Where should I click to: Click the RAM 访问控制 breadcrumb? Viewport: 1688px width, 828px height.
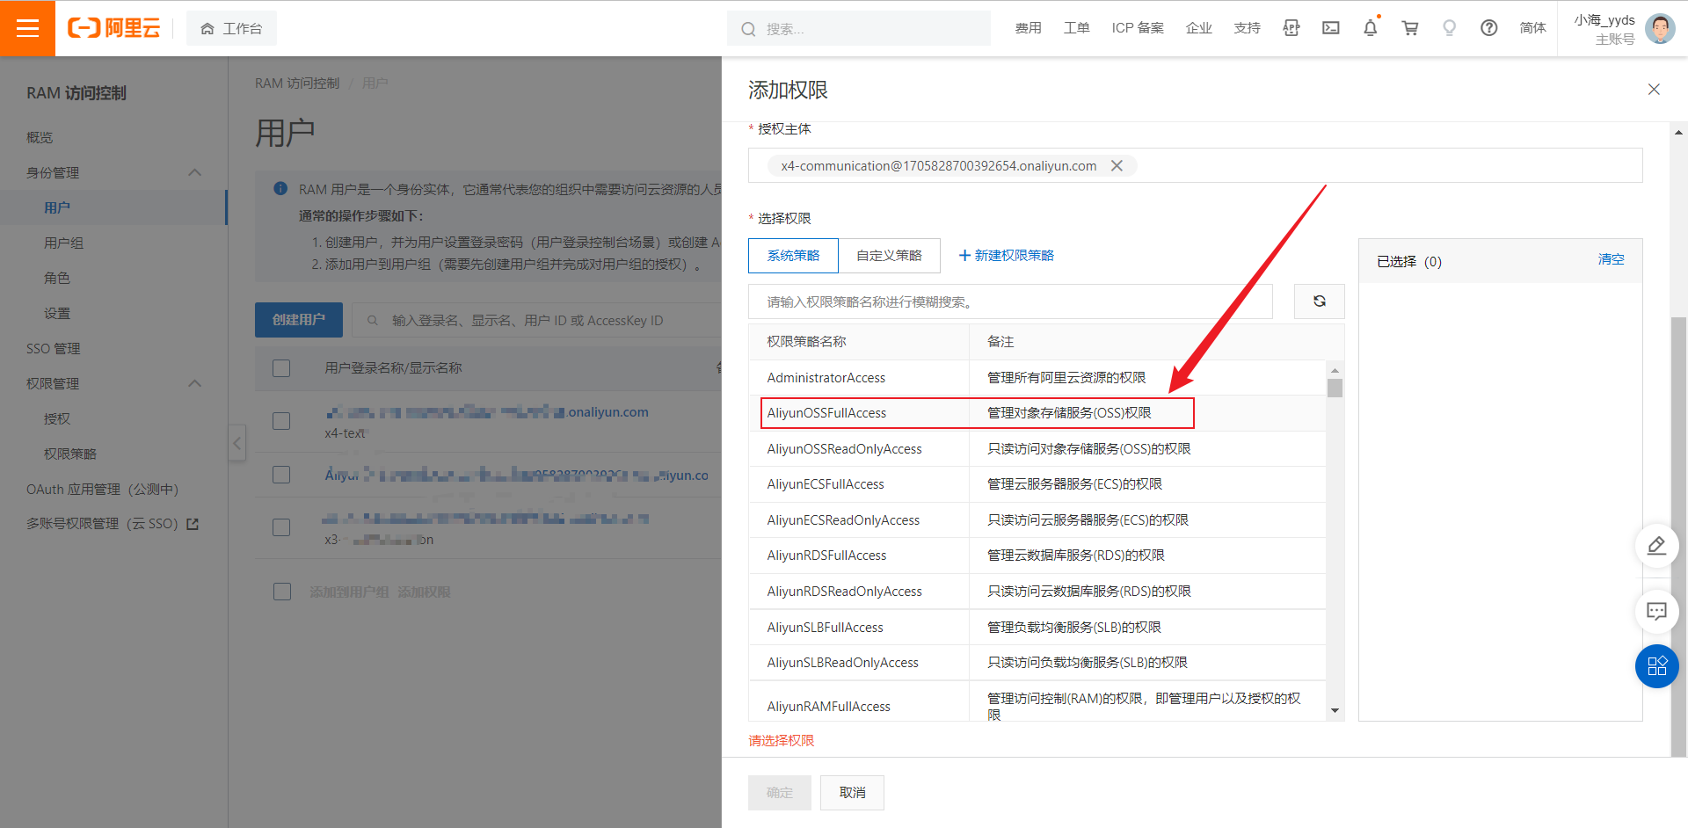click(297, 84)
